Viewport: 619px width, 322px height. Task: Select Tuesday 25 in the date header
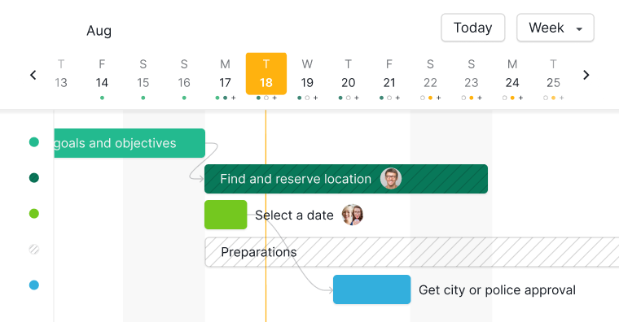554,74
